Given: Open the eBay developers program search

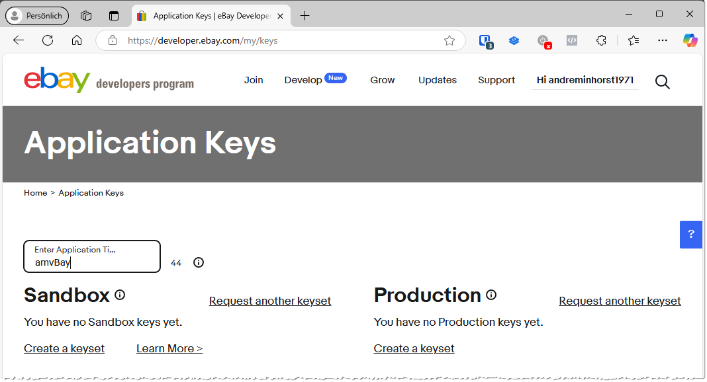Looking at the screenshot, I should tap(662, 82).
